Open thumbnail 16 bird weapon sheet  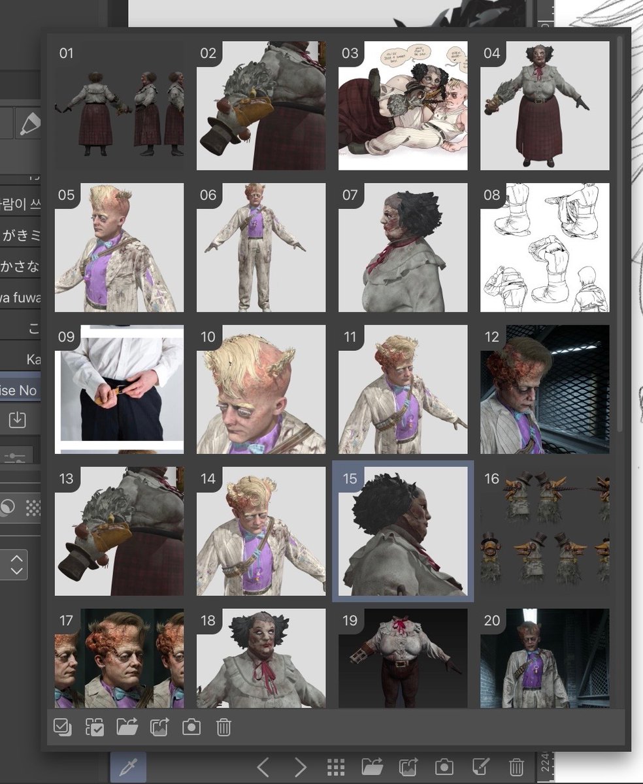click(545, 531)
